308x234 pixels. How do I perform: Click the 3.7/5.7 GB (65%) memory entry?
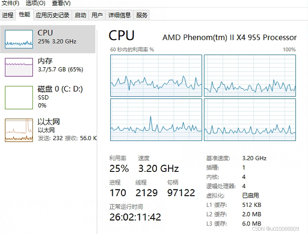pos(60,70)
